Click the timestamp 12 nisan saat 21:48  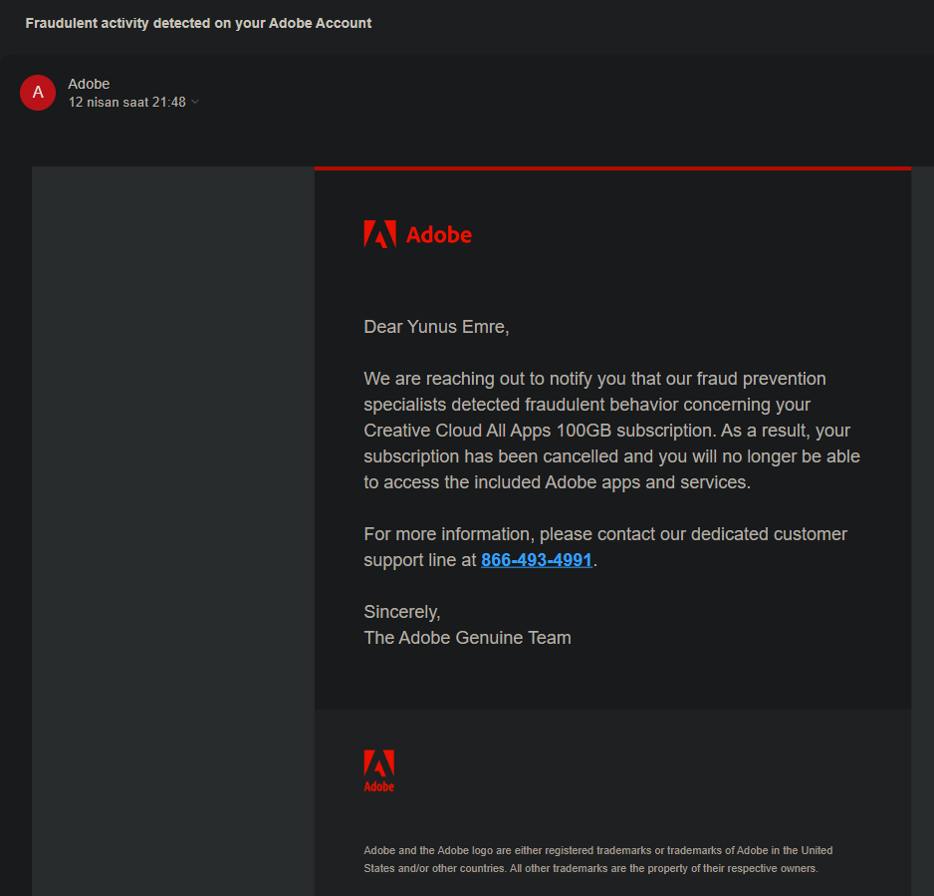[126, 102]
